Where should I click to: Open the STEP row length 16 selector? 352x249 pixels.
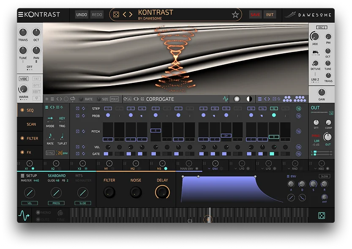298,109
